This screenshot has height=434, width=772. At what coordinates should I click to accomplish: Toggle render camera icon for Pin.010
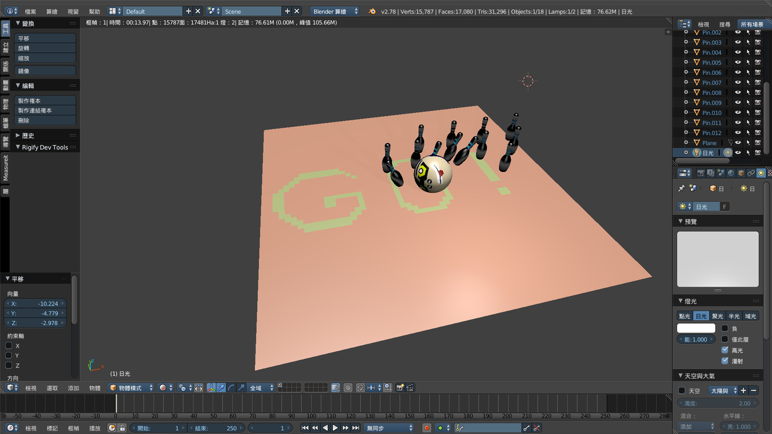pyautogui.click(x=758, y=113)
